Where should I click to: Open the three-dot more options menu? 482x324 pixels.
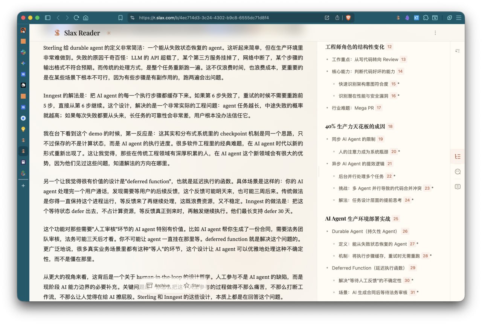(435, 33)
